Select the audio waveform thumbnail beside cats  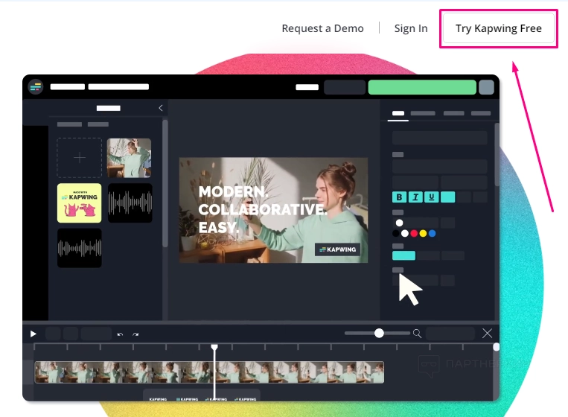tap(130, 203)
